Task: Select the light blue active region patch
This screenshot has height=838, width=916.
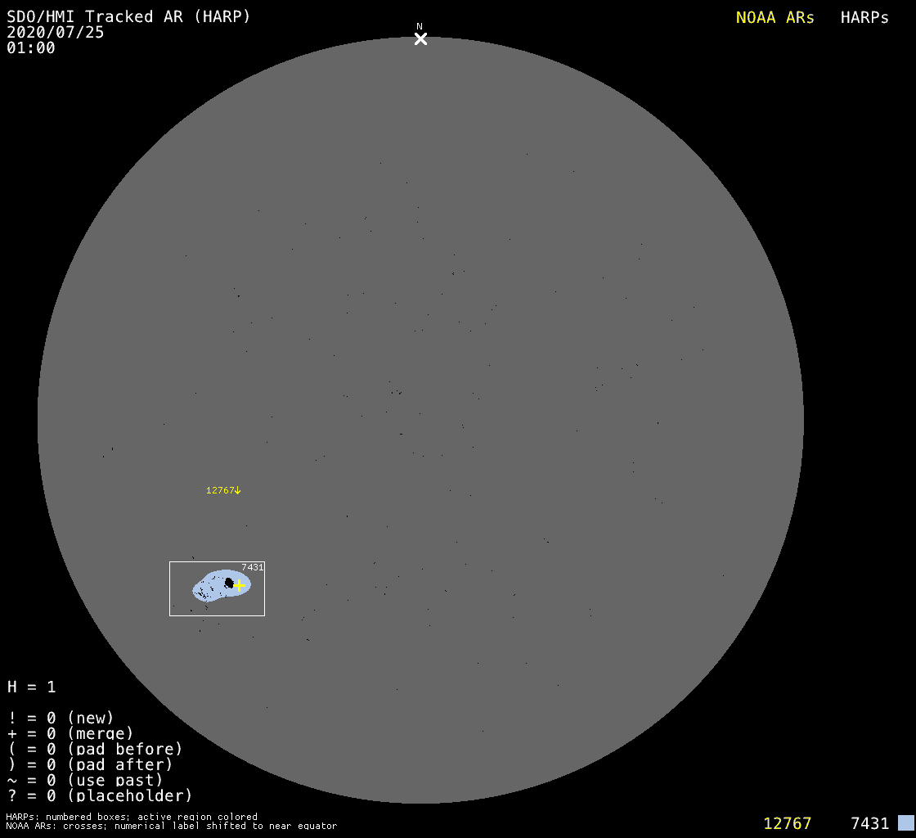Action: pos(209,587)
